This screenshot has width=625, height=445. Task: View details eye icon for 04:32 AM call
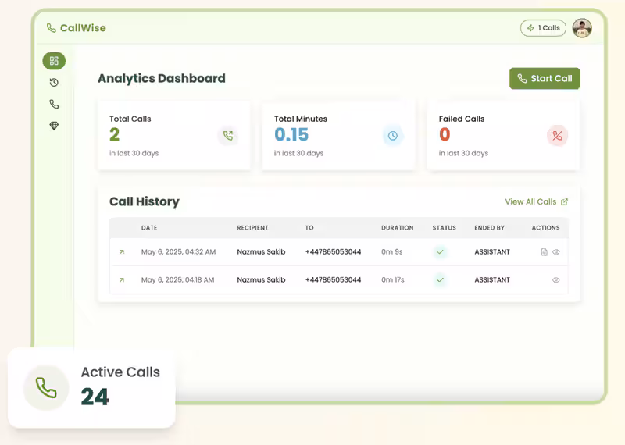pyautogui.click(x=556, y=252)
